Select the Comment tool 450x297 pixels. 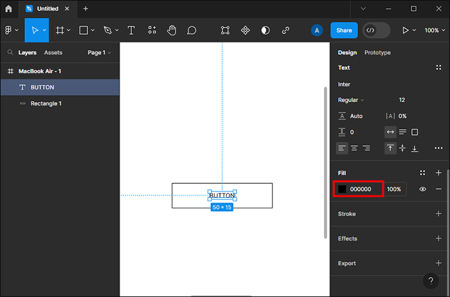[x=192, y=30]
